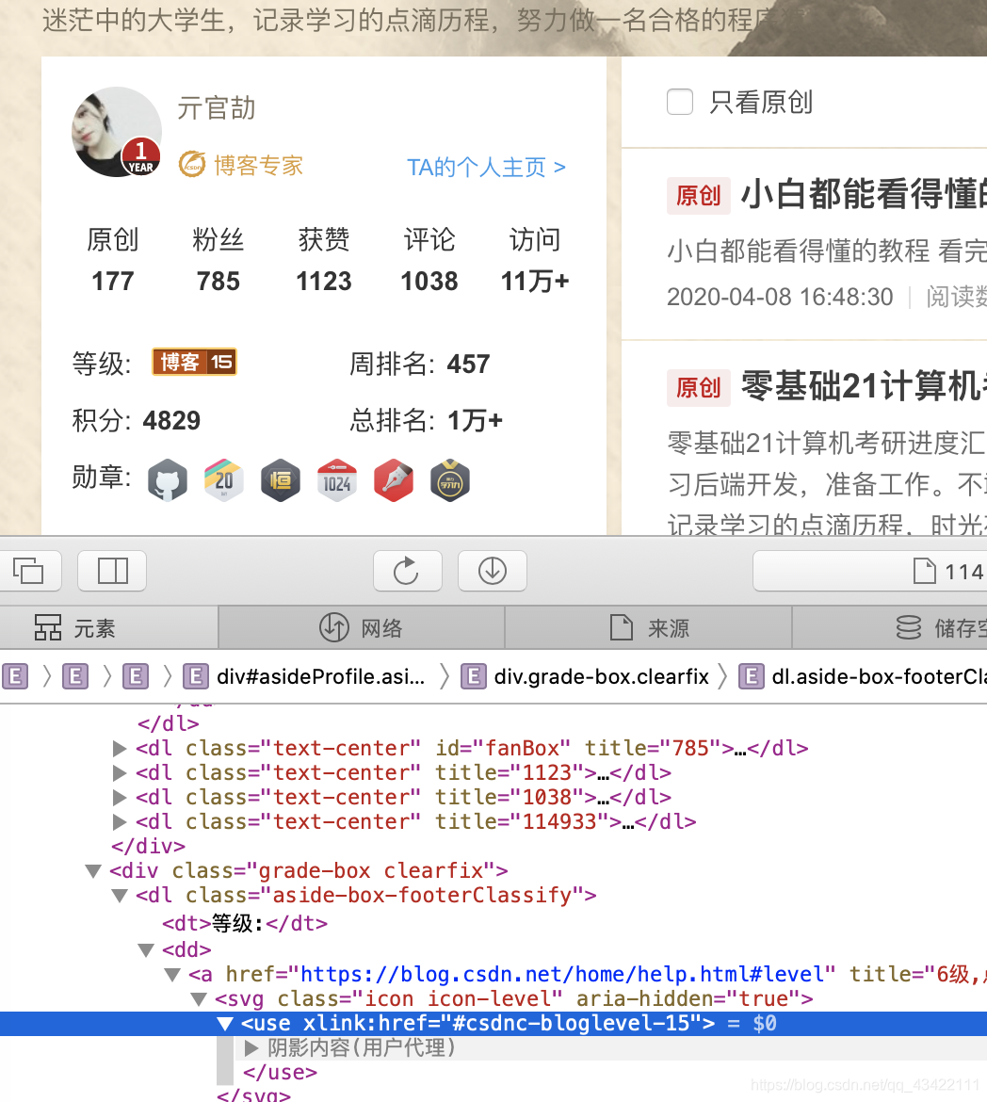Screen dimensions: 987x1102
Task: Click the red pen nib medal icon
Action: (394, 480)
